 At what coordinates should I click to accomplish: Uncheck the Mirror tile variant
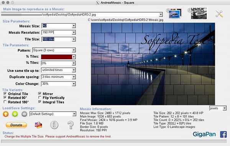39,93
